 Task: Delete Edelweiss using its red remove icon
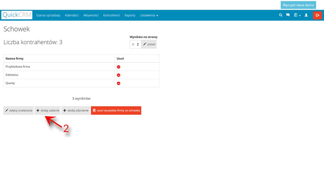coord(119,75)
